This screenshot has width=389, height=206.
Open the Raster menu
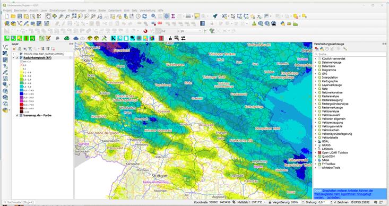pyautogui.click(x=102, y=11)
